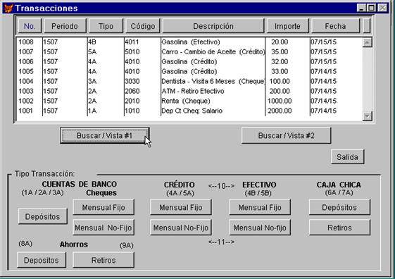Click Retiros under Caja Chica
The width and height of the screenshot is (395, 279).
pyautogui.click(x=339, y=228)
